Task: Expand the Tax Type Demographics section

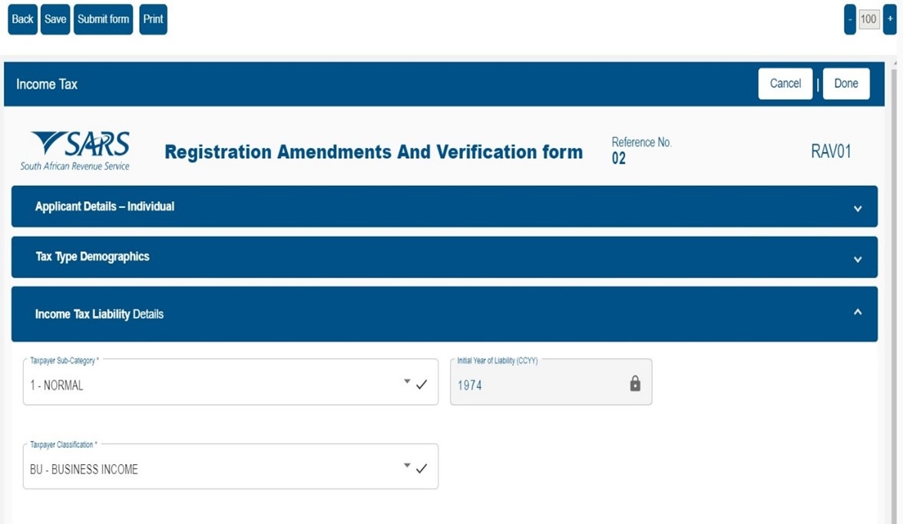Action: [x=858, y=259]
